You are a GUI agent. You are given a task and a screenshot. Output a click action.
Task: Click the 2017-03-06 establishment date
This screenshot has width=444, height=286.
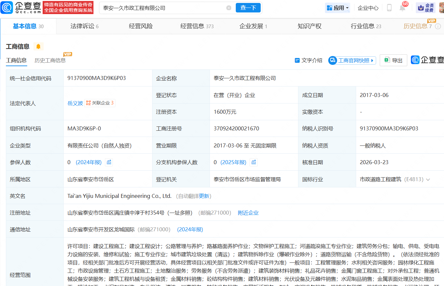click(374, 95)
